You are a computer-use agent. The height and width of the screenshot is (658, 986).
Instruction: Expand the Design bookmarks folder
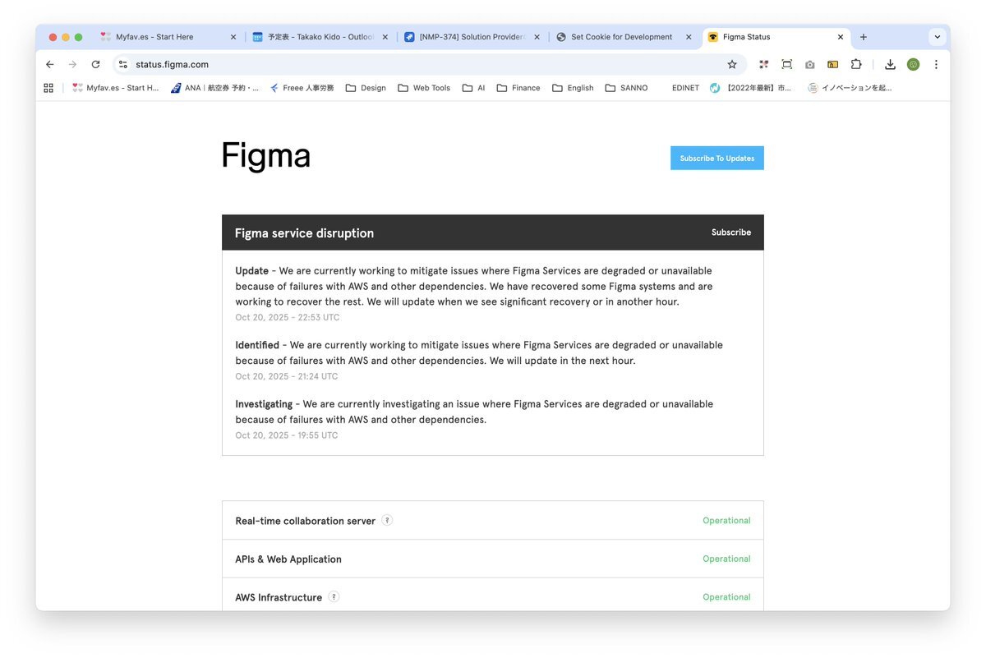(x=366, y=88)
